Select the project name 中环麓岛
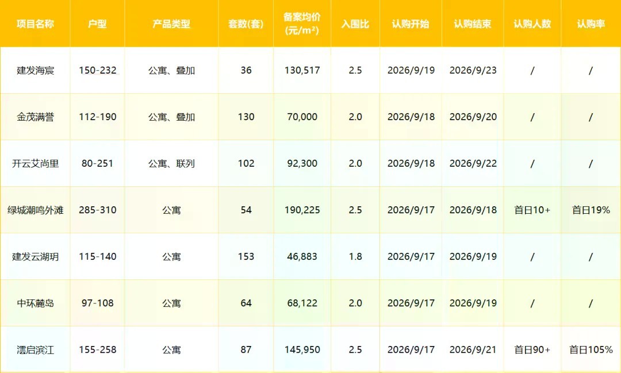The image size is (621, 373). [x=35, y=303]
